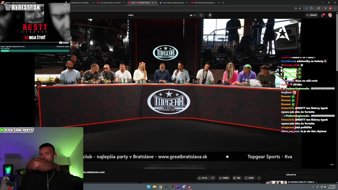This screenshot has width=338, height=190.
Task: Open File Explorer from taskbar
Action: coord(154,187)
